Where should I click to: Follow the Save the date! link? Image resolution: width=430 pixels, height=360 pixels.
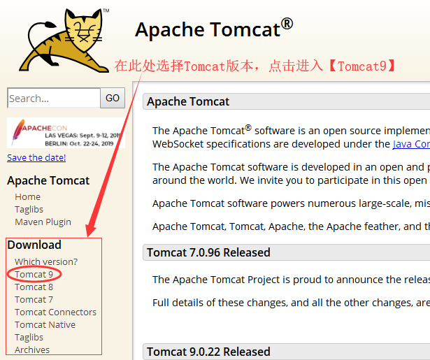pos(36,158)
